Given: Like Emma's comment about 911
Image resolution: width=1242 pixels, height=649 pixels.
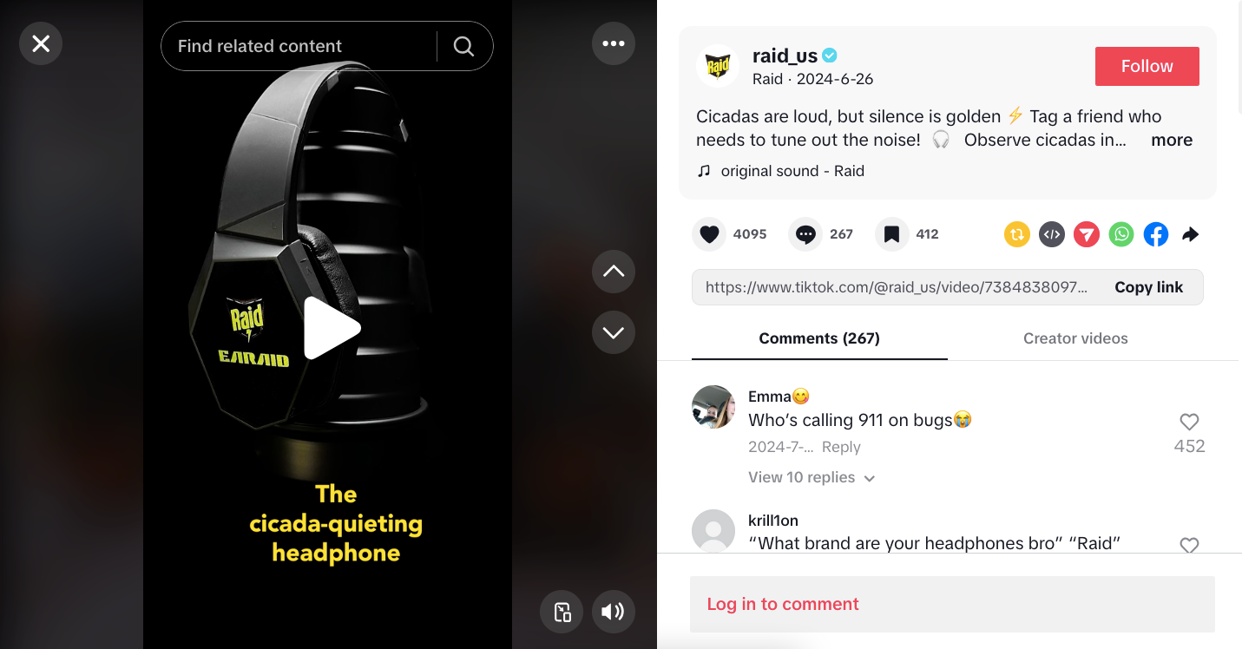Looking at the screenshot, I should (x=1189, y=422).
